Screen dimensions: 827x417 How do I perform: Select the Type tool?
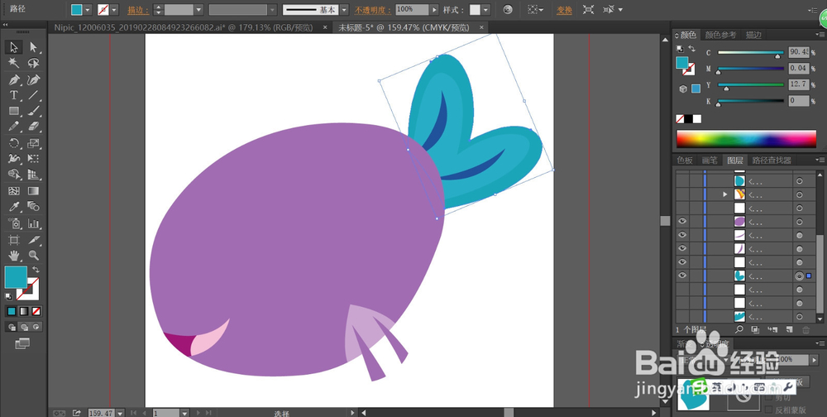(14, 95)
